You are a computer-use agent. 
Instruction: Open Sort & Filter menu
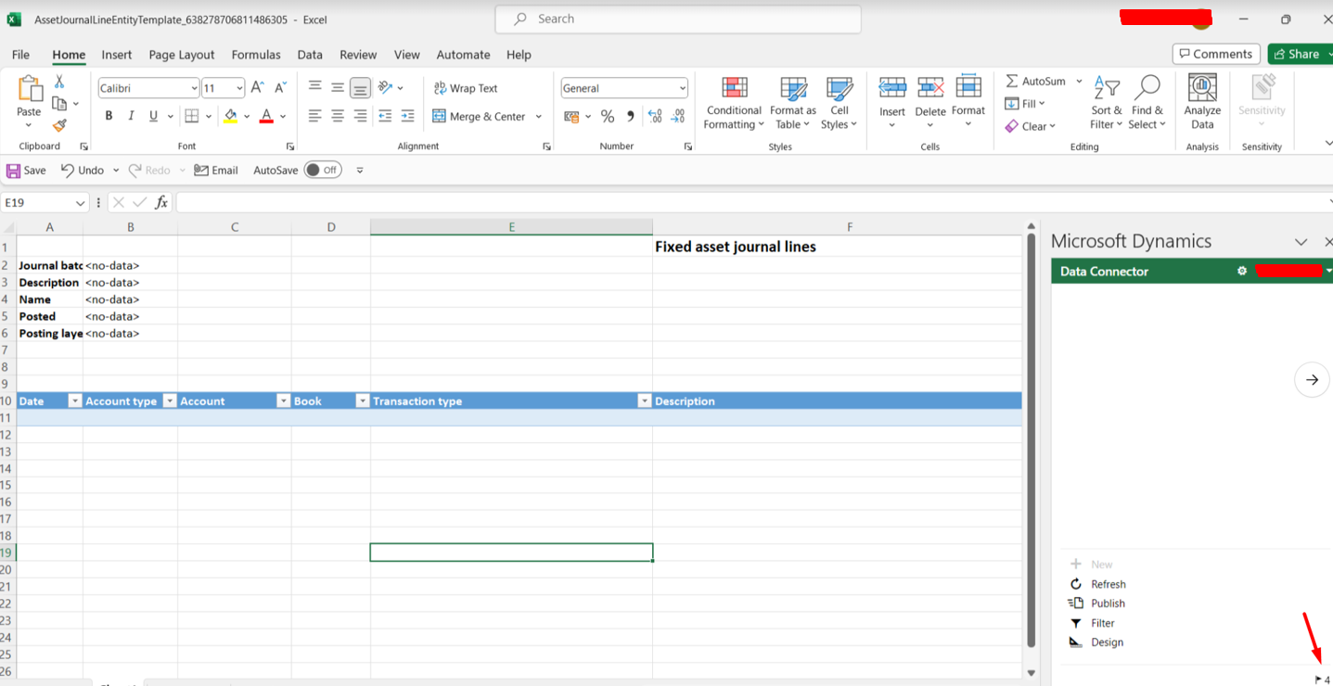point(1106,103)
